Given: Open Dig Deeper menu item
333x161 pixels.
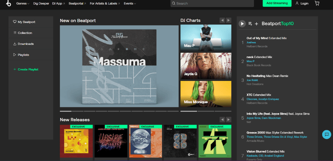Looking at the screenshot, I should [x=41, y=3].
